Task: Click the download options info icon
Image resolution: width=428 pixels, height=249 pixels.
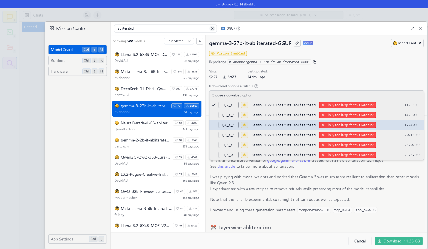Action: pos(256,86)
